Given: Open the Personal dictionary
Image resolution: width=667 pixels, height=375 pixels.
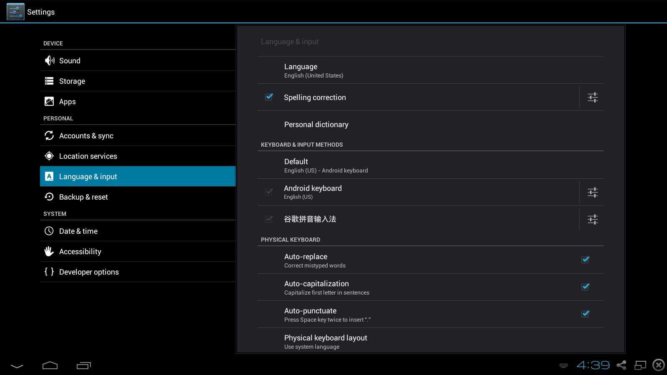Looking at the screenshot, I should [x=431, y=124].
